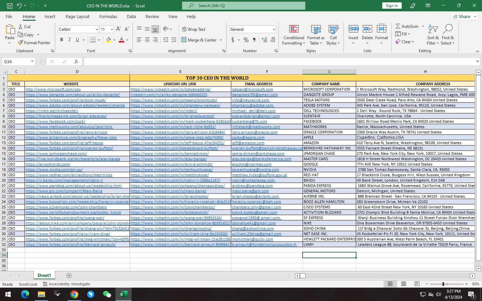Click the Sign in button
Viewport: 482px width, 301px height.
392,5
